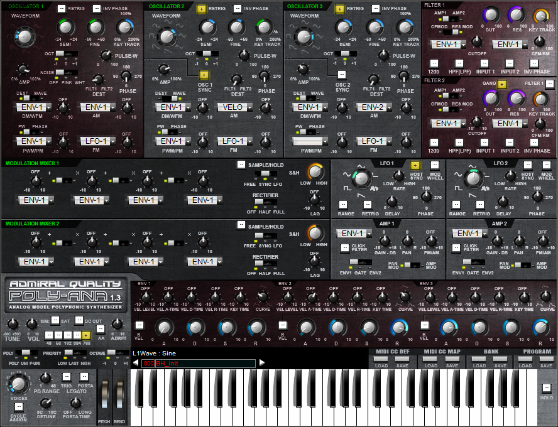Click the ENV 3 sustain (S) knob
The height and width of the screenshot is (427, 558).
[x=511, y=327]
